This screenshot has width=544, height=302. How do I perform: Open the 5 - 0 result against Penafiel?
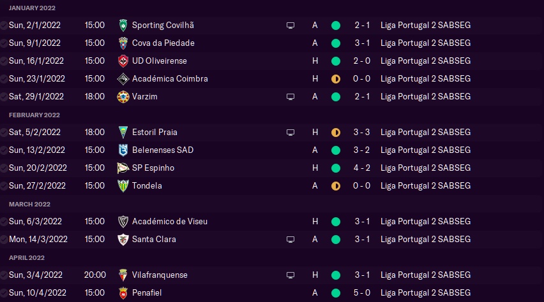pos(361,293)
